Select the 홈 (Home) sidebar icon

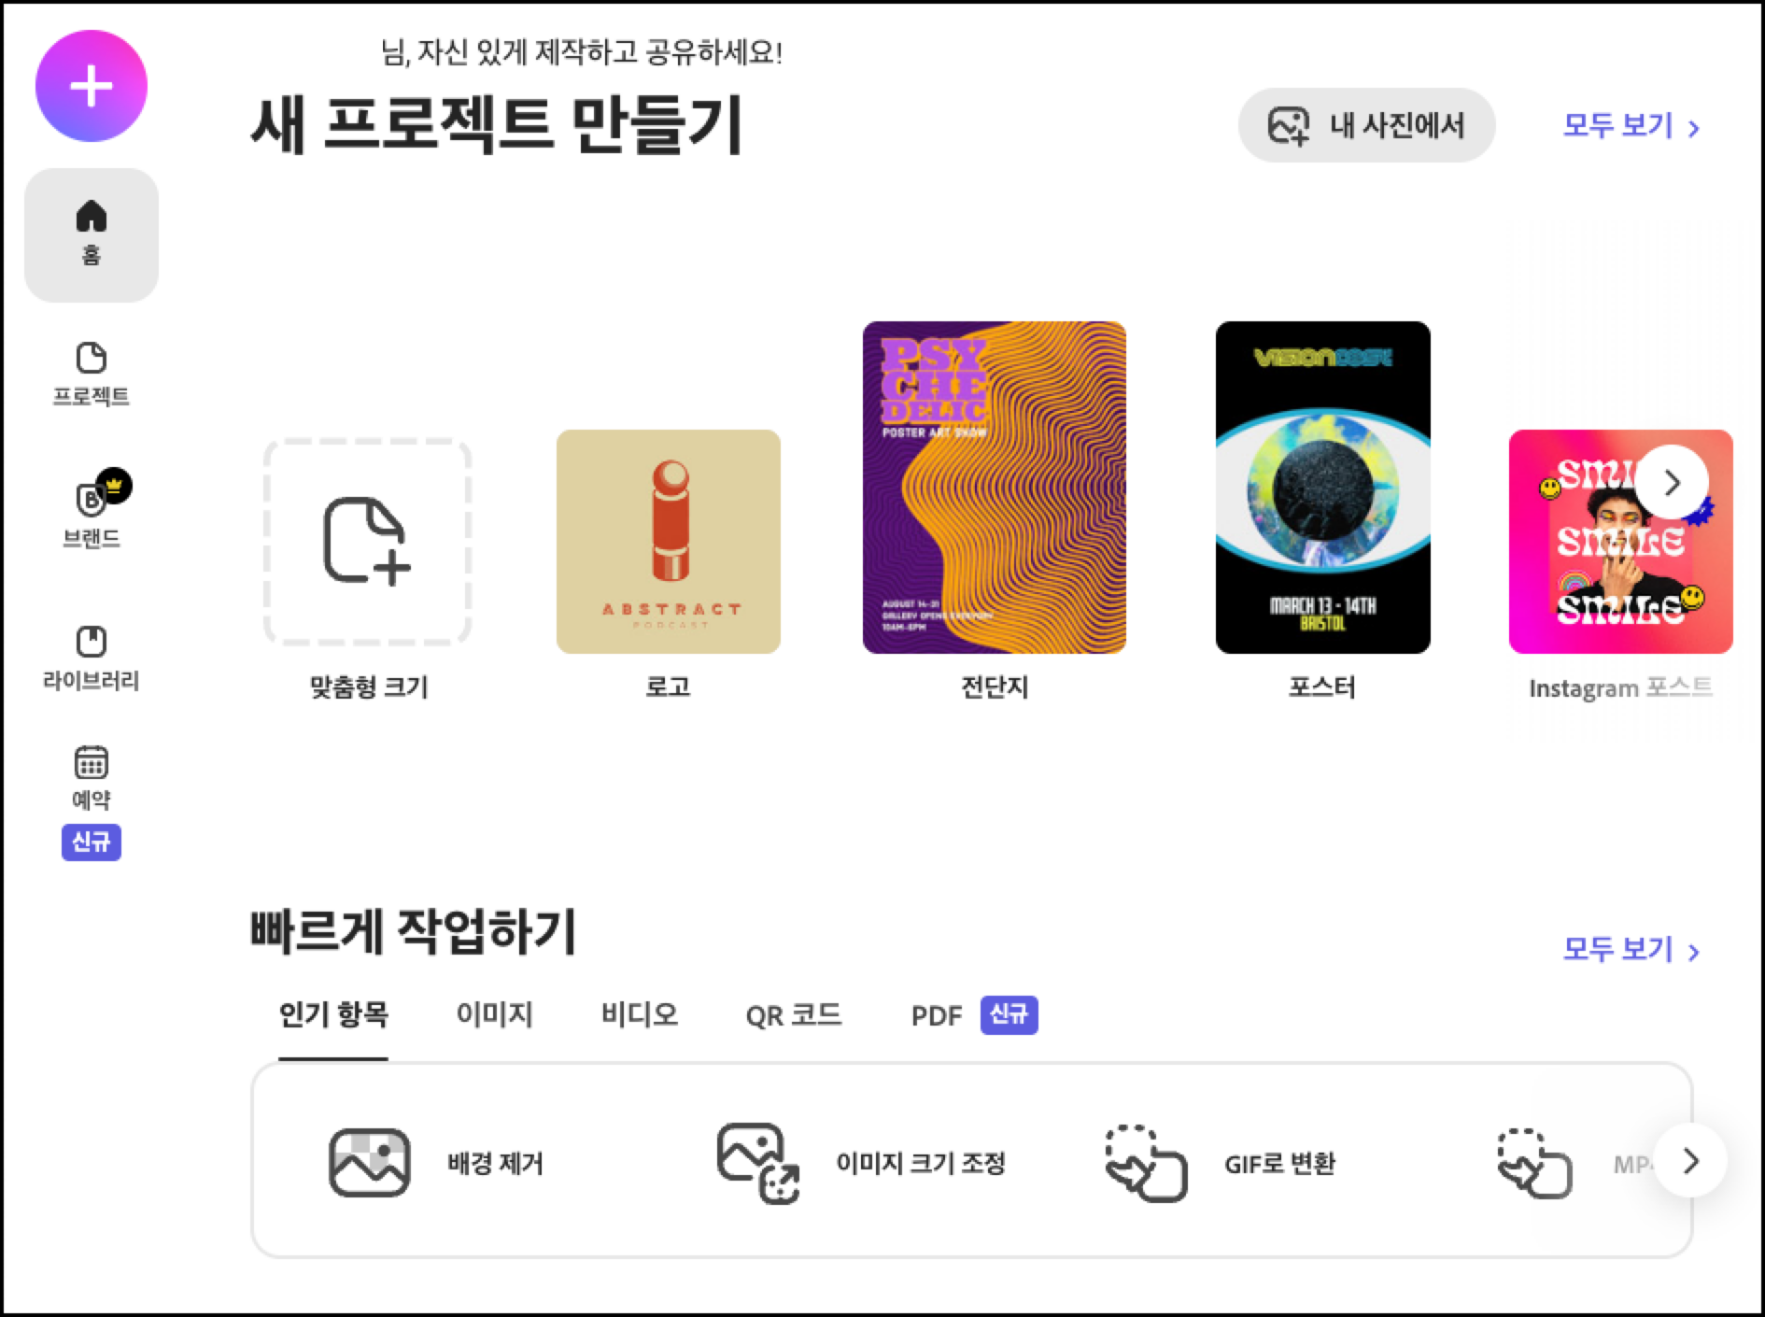(91, 234)
